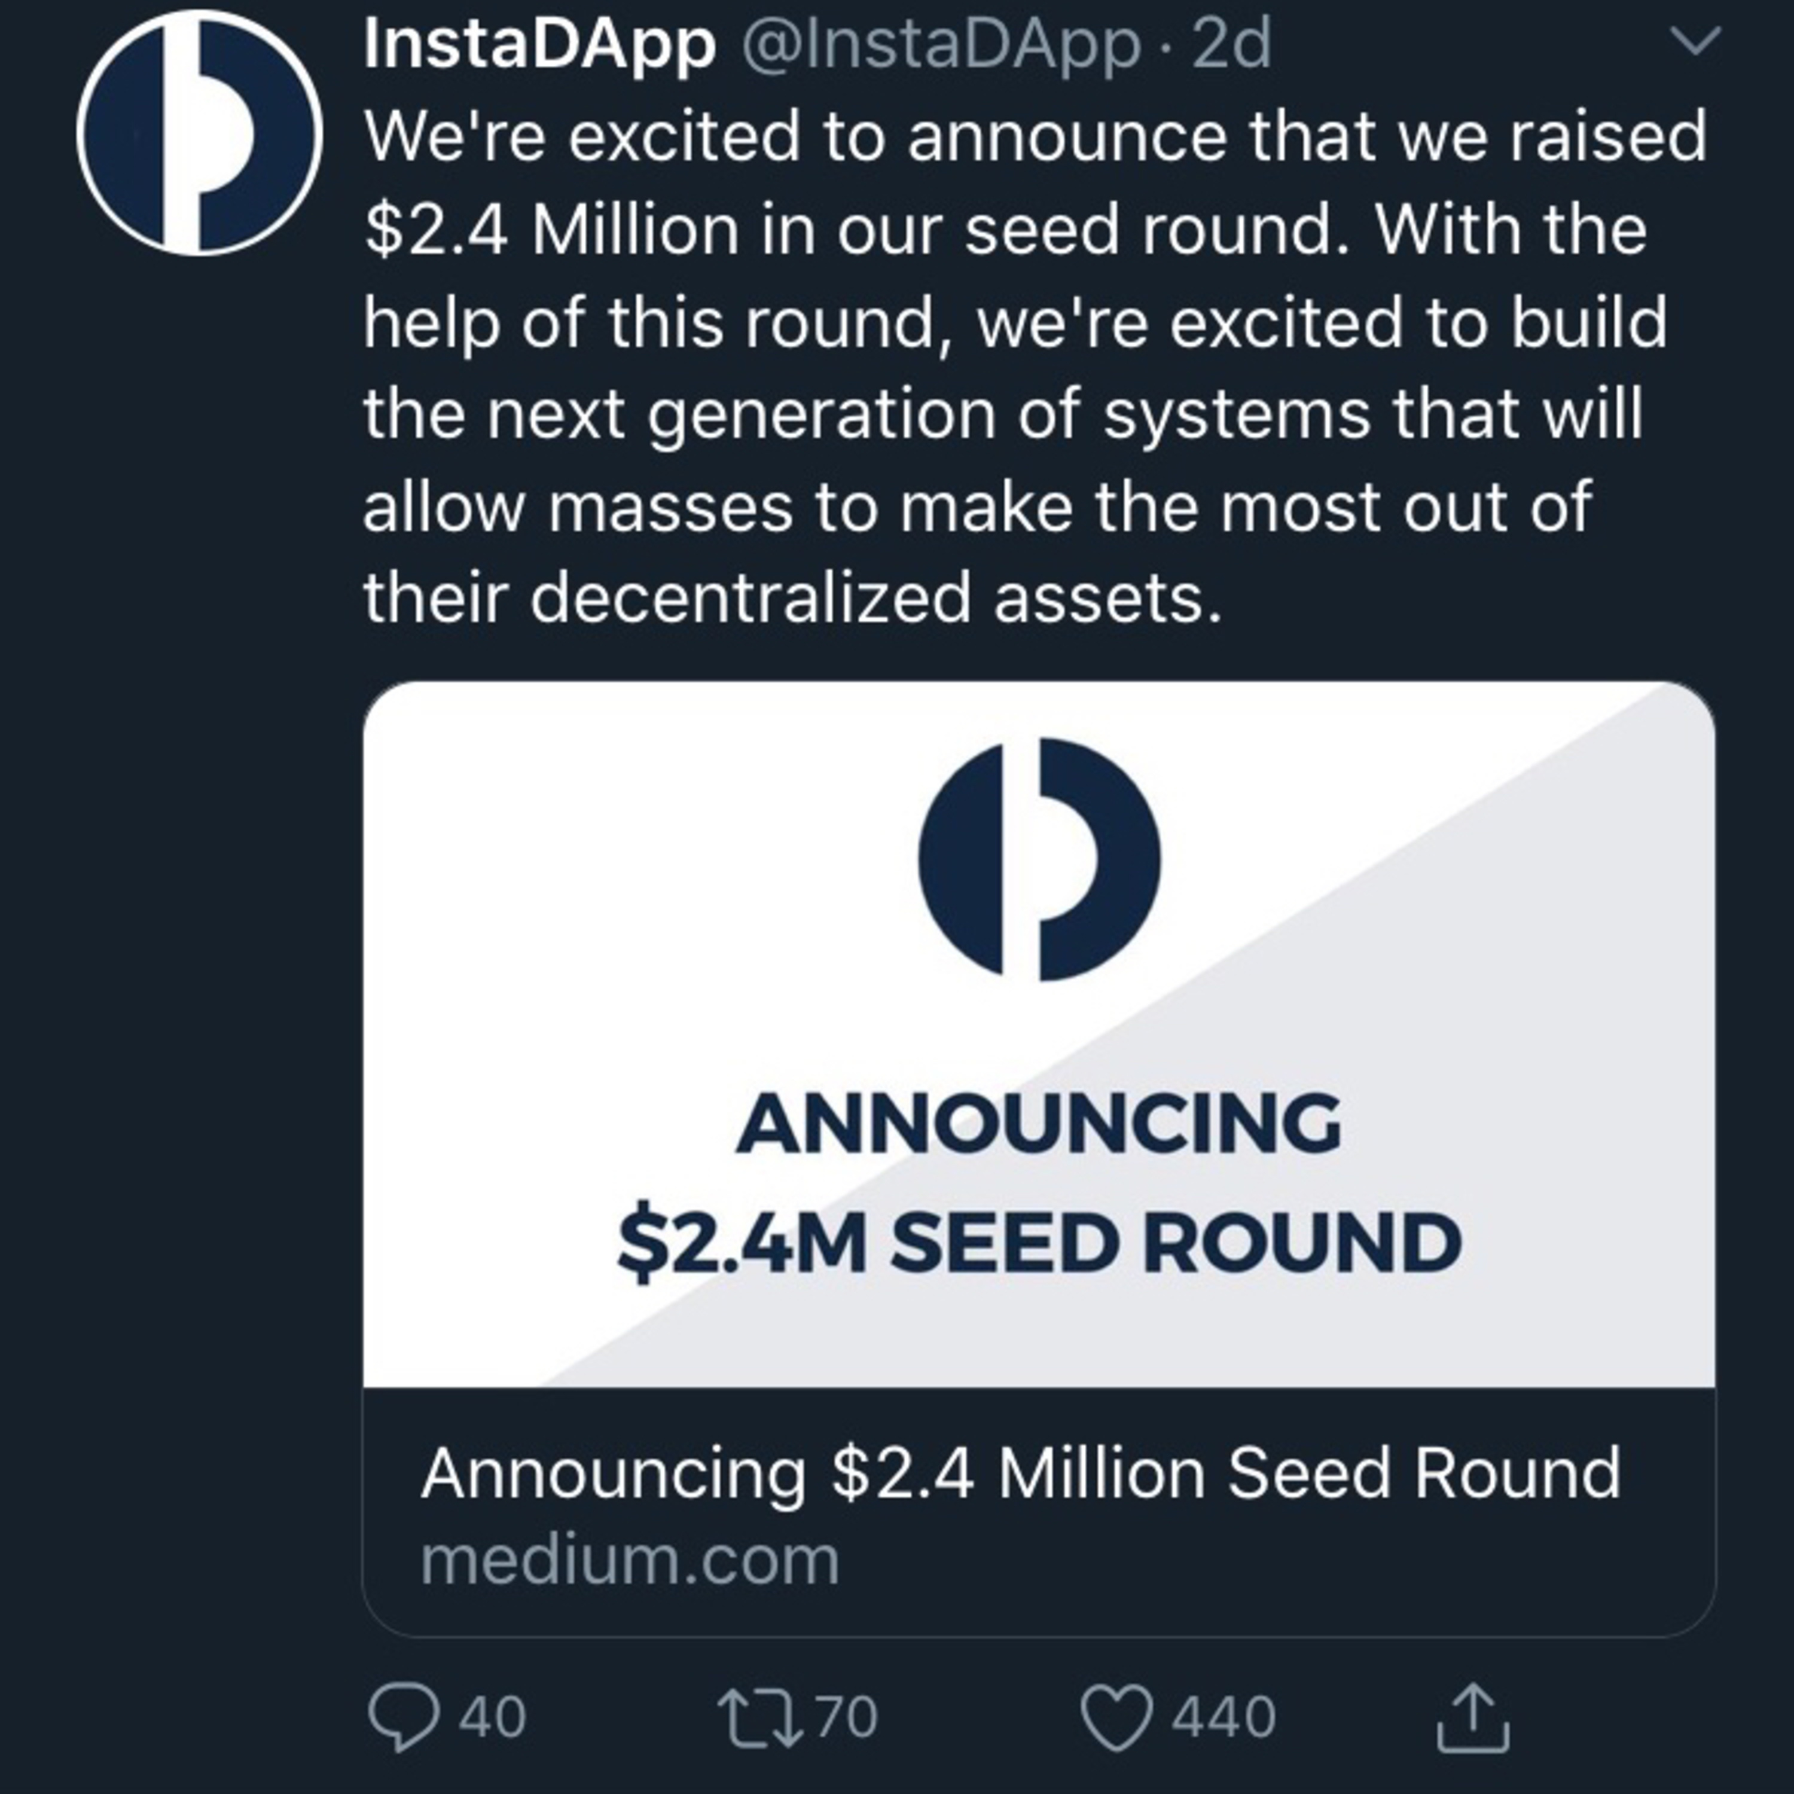Click the $2.4M SEED ROUND headline in card
This screenshot has height=1794, width=1794.
tap(1039, 1243)
